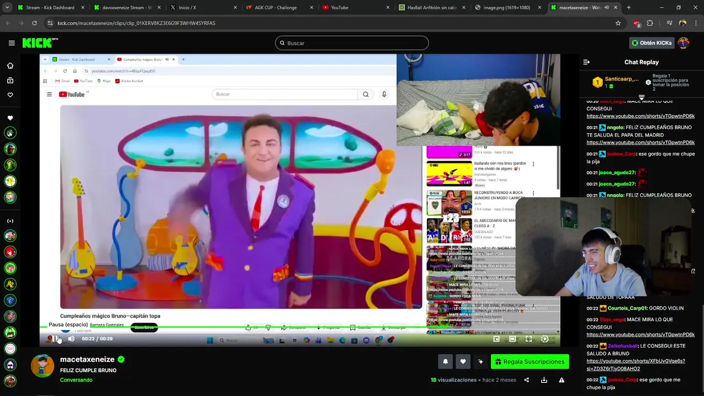Open Elian_vega's YouTube link at 00:22
This screenshot has width=704, height=396.
click(x=640, y=334)
